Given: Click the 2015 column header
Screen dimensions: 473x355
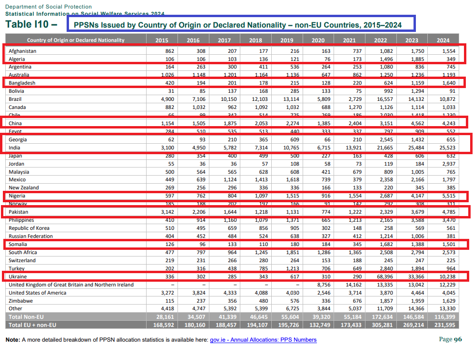Looking at the screenshot, I should click(x=162, y=40).
